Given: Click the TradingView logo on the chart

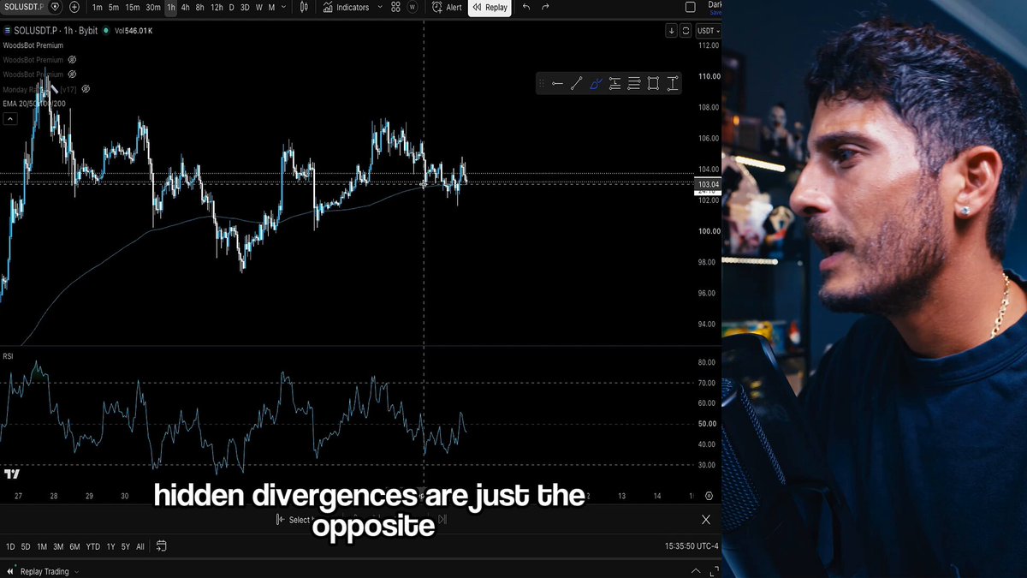Looking at the screenshot, I should pos(11,474).
